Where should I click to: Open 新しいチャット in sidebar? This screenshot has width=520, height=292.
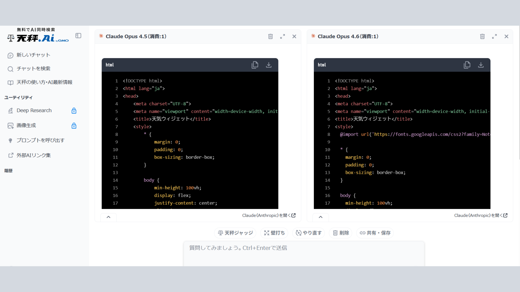click(33, 55)
